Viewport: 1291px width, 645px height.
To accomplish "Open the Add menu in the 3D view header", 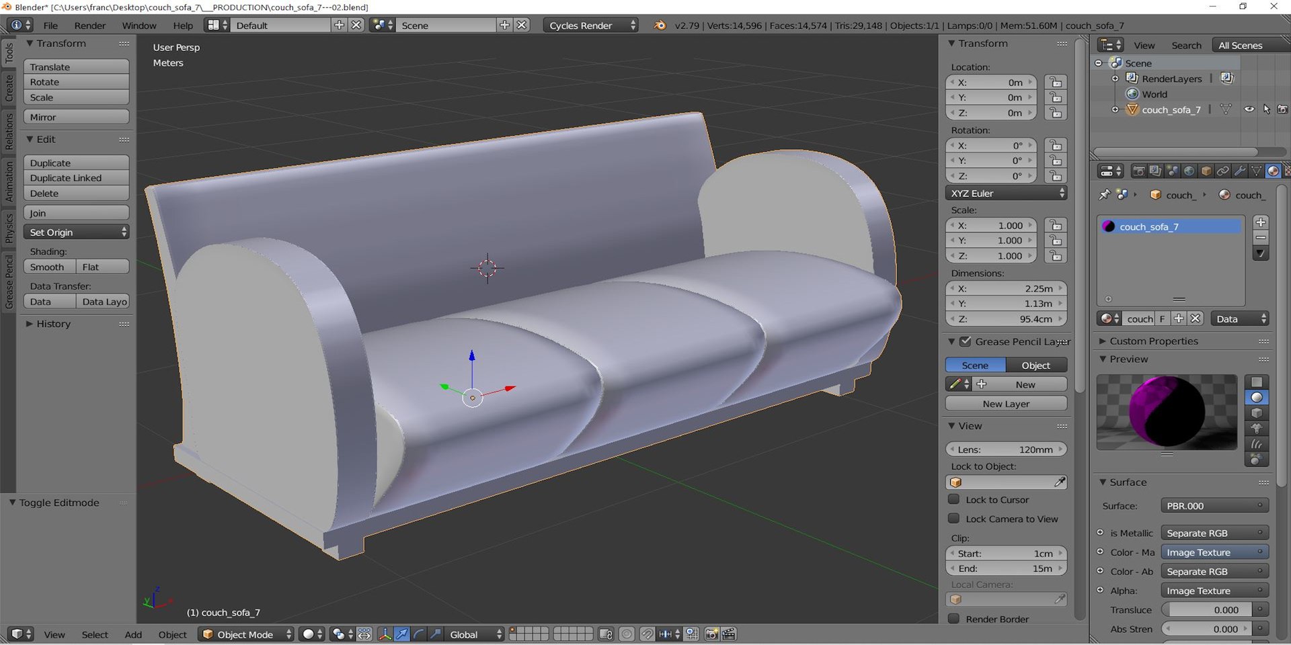I will (x=133, y=634).
